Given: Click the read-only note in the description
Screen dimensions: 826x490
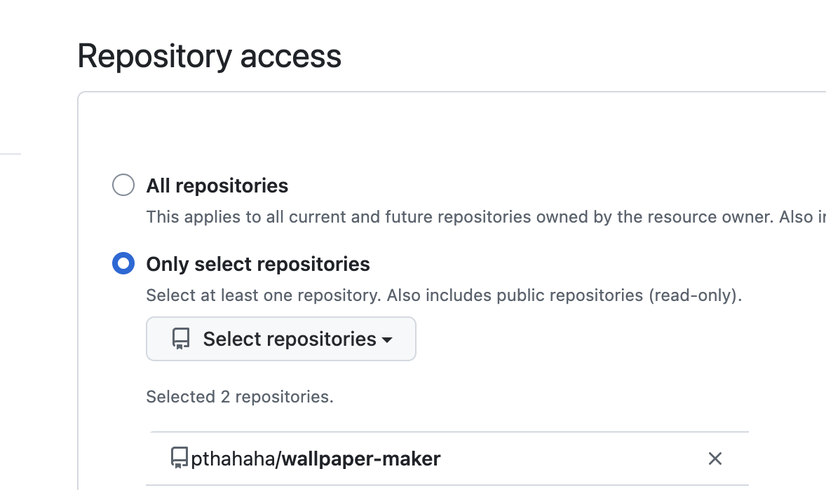Looking at the screenshot, I should pos(694,295).
